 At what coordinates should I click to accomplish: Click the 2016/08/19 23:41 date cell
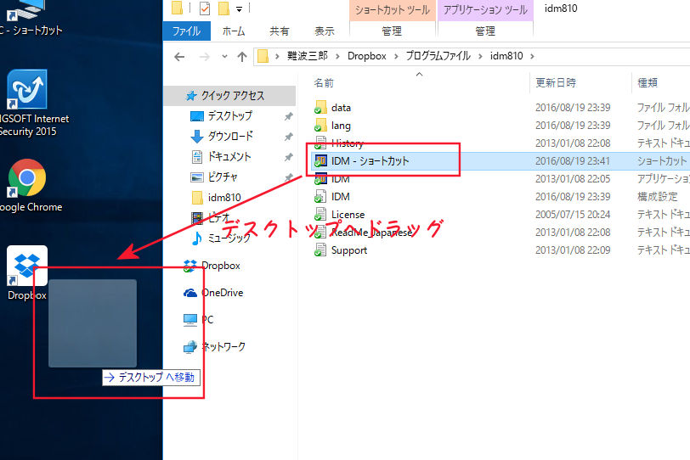click(x=573, y=161)
